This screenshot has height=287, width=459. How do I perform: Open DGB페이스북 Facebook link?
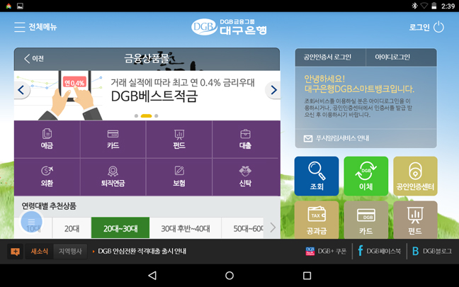379,252
